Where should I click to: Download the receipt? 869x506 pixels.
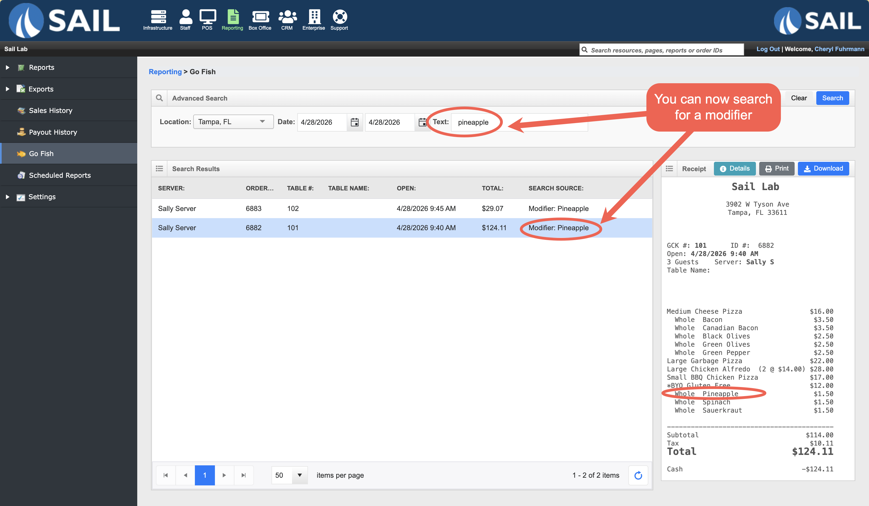(x=823, y=168)
